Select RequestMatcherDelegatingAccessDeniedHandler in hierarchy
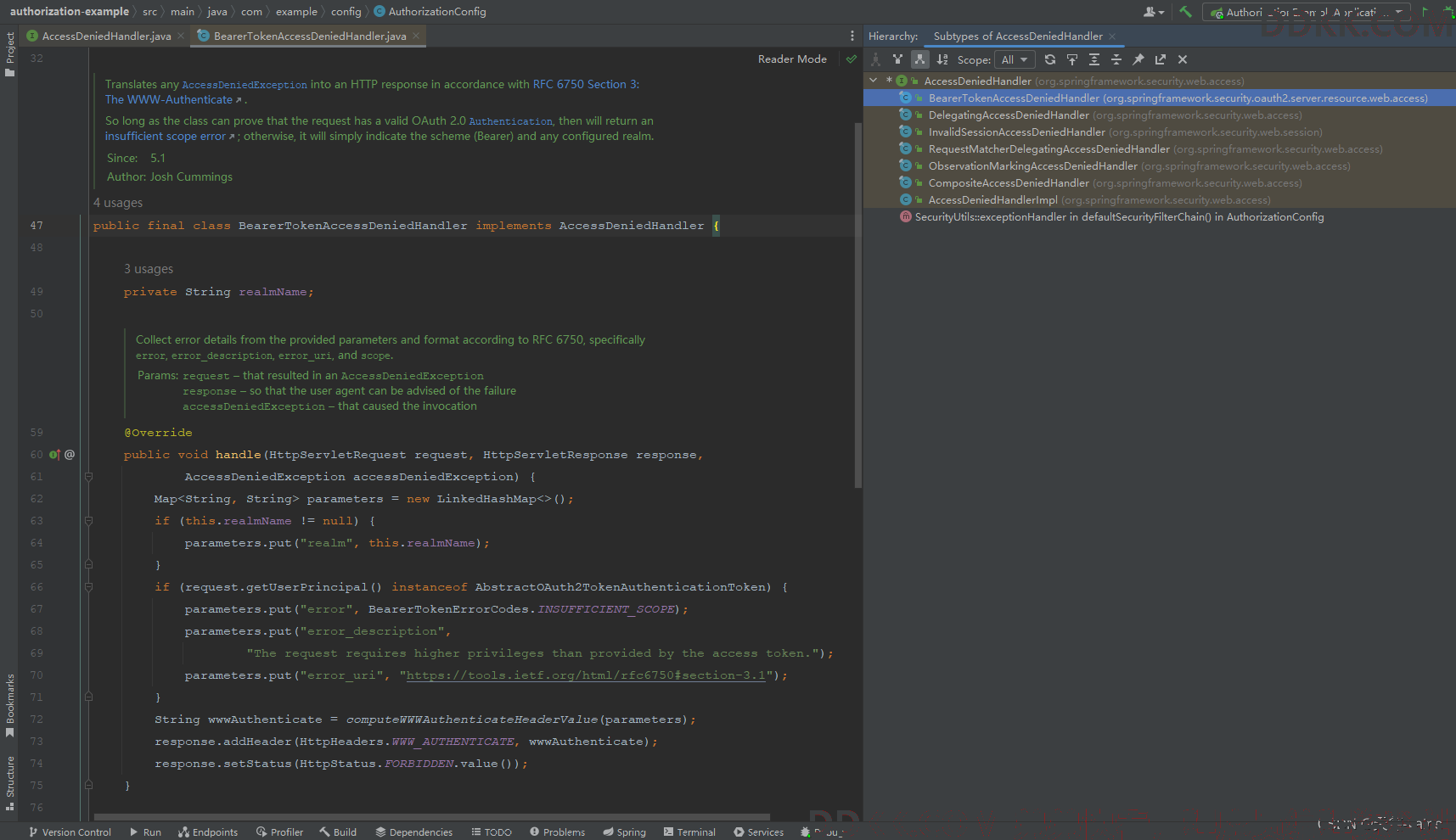1456x840 pixels. tap(1160, 149)
